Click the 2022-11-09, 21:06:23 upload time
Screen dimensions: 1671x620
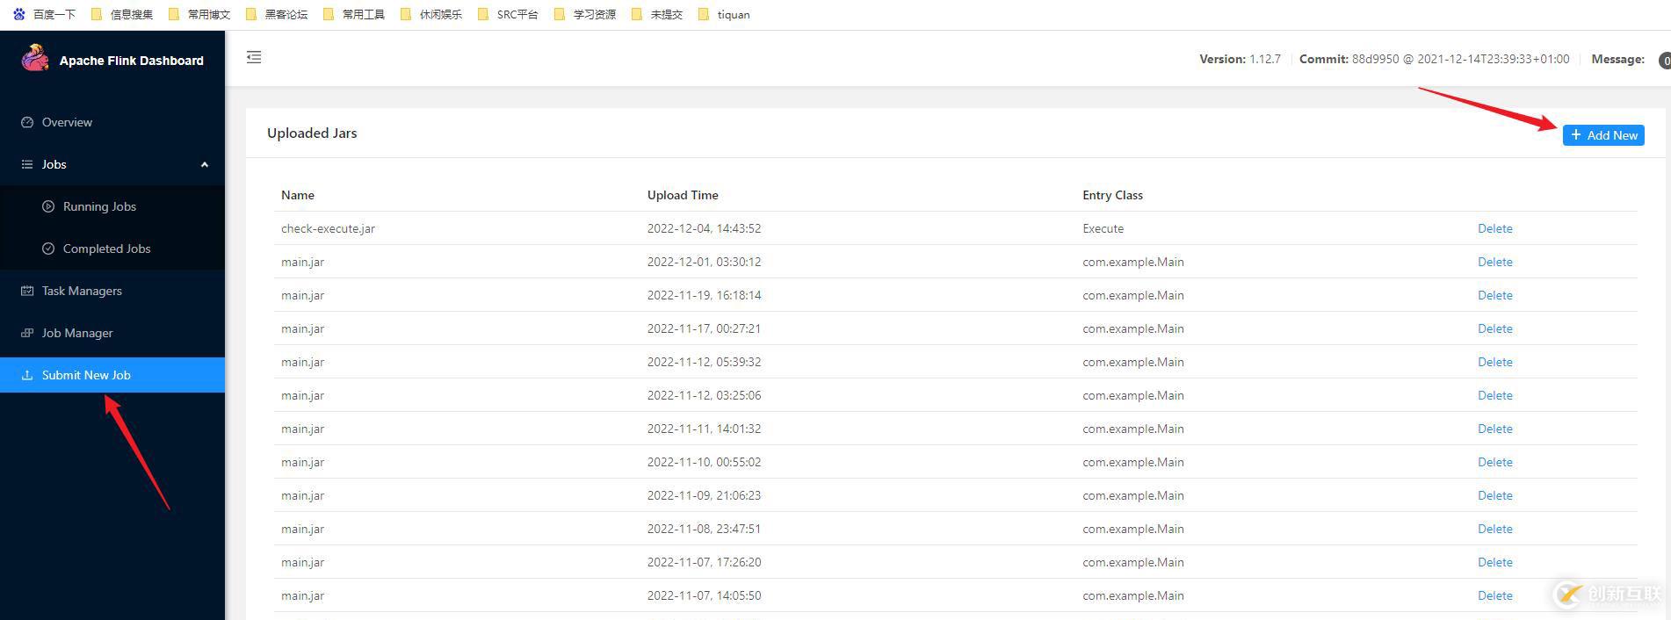(x=704, y=495)
